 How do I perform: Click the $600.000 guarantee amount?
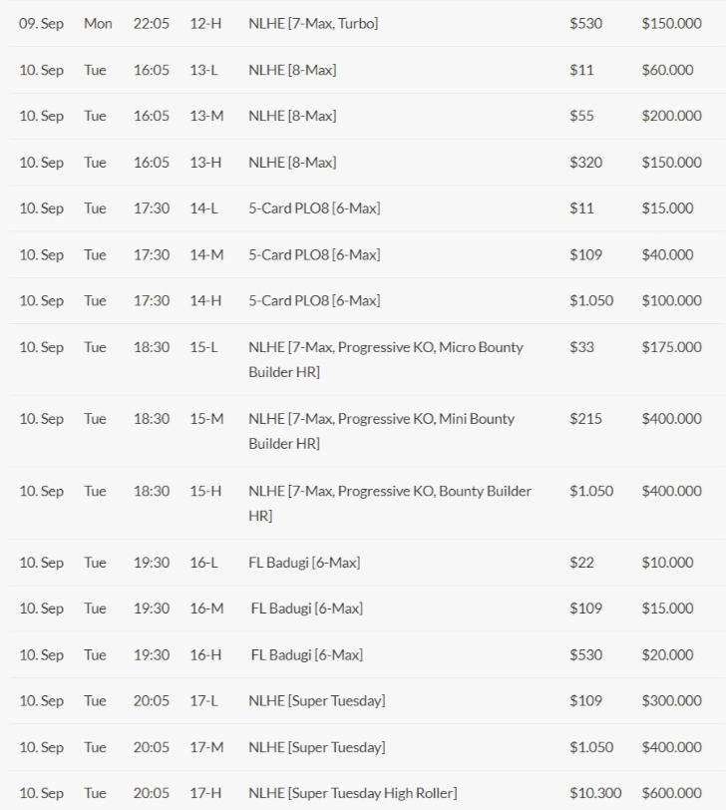671,793
